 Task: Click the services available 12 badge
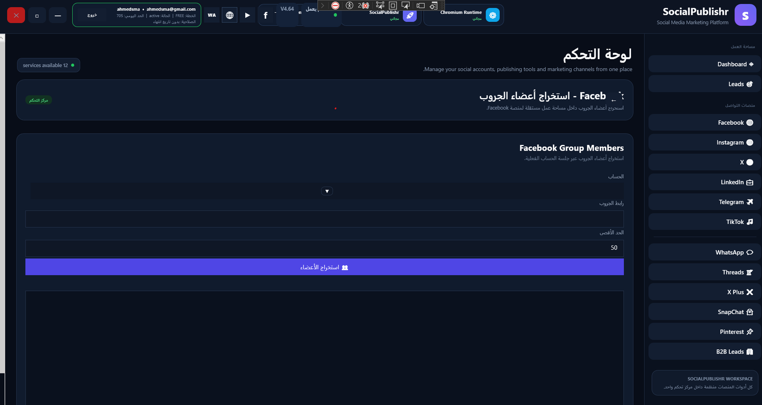(49, 65)
